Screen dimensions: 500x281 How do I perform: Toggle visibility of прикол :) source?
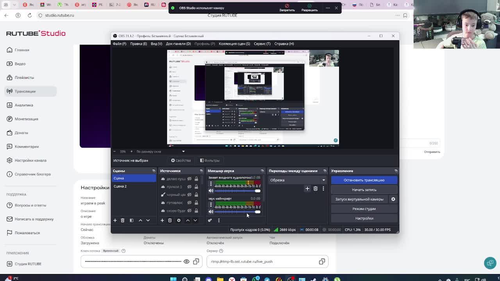pos(189,187)
